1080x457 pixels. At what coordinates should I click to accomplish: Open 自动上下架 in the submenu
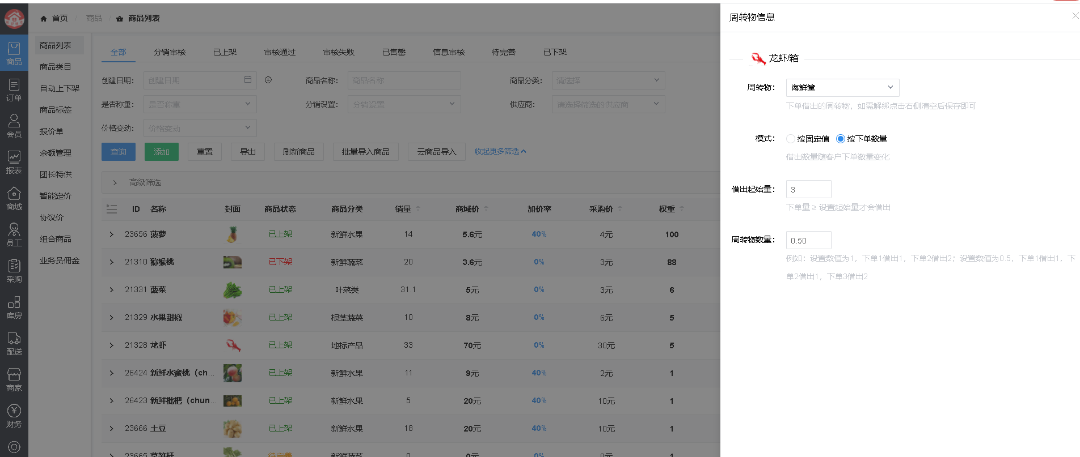(60, 88)
